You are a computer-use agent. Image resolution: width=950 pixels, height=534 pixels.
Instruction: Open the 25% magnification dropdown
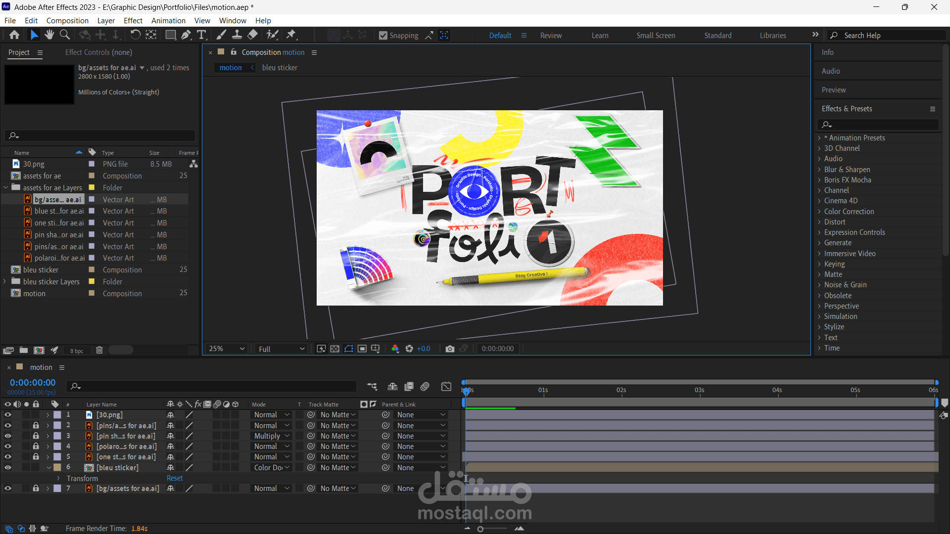pyautogui.click(x=226, y=349)
